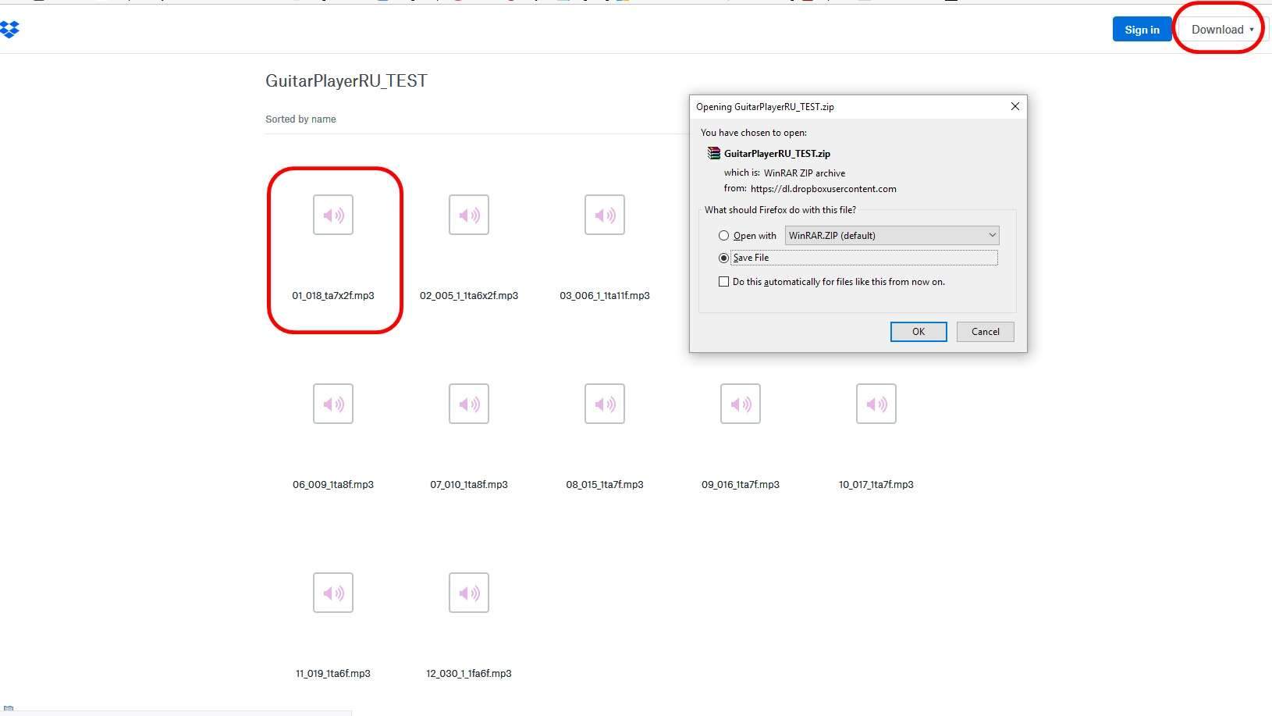Click file name 12_030_1_1fa6f.mp3
The width and height of the screenshot is (1272, 716).
pos(469,674)
